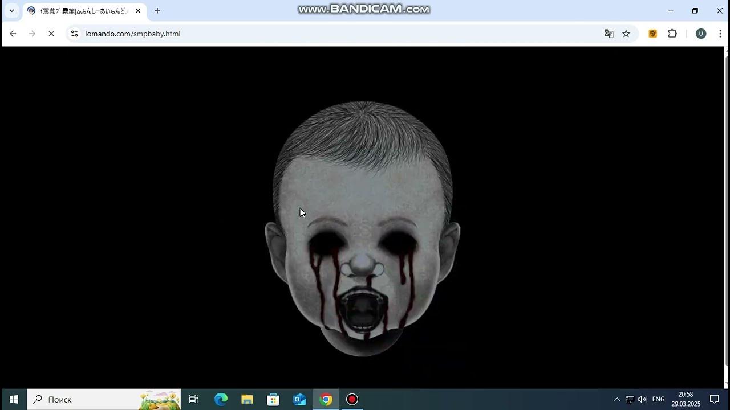The height and width of the screenshot is (410, 730).
Task: Go back to previous page
Action: (x=13, y=34)
